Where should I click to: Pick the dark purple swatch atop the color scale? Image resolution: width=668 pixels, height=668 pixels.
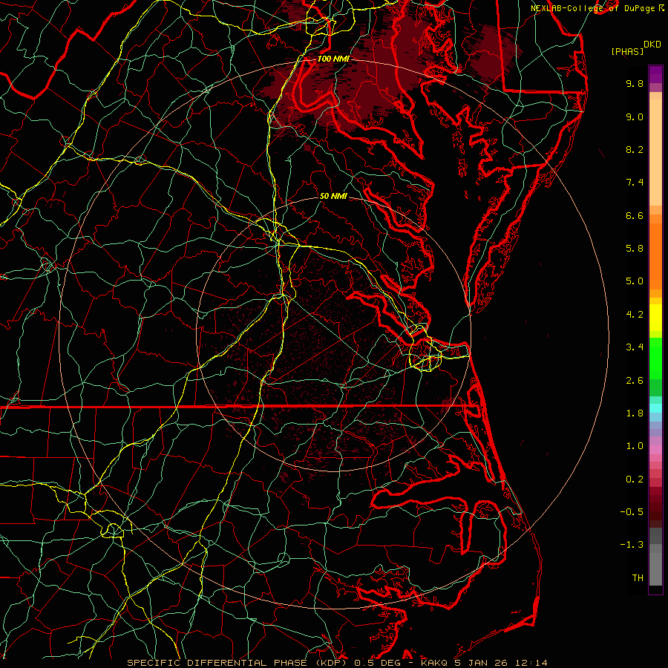[x=655, y=71]
